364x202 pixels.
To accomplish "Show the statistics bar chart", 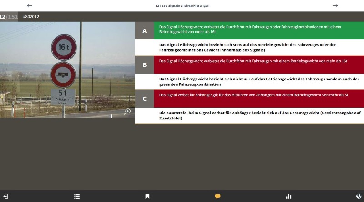I will click(x=288, y=197).
